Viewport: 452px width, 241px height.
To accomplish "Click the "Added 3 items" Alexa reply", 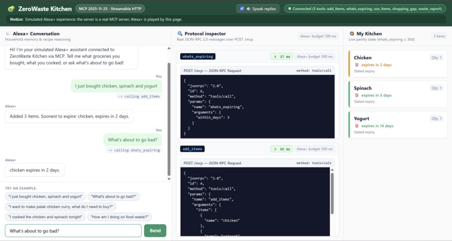I will coord(69,117).
